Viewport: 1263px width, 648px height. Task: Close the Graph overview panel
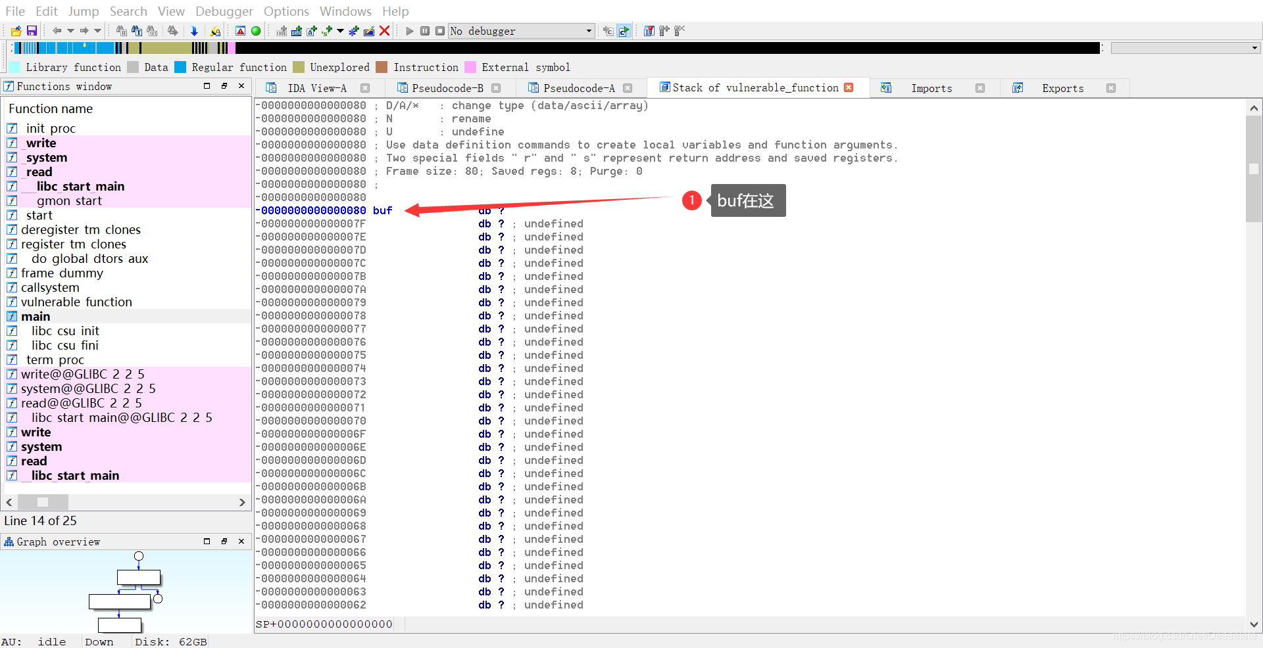point(241,542)
